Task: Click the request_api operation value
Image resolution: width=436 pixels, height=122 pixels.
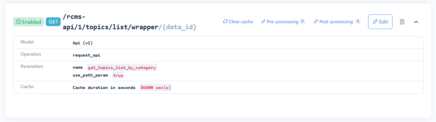Action: click(x=86, y=55)
